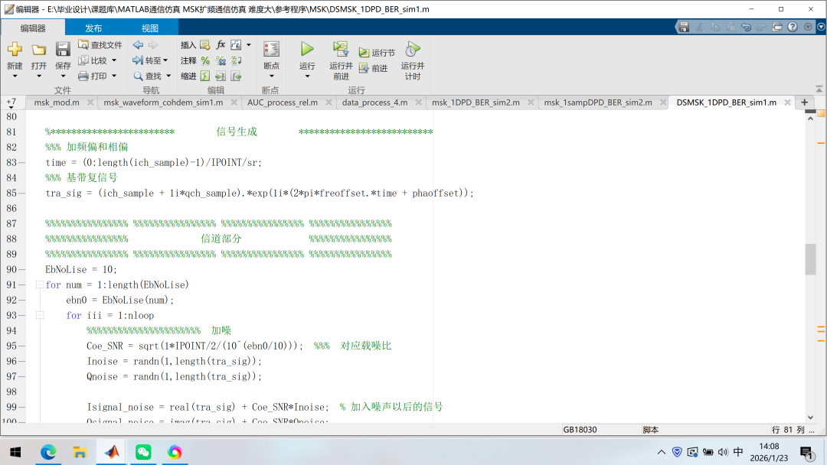Open the msk_waveform_cohdem_sim1.m tab
This screenshot has width=827, height=465.
pyautogui.click(x=163, y=102)
